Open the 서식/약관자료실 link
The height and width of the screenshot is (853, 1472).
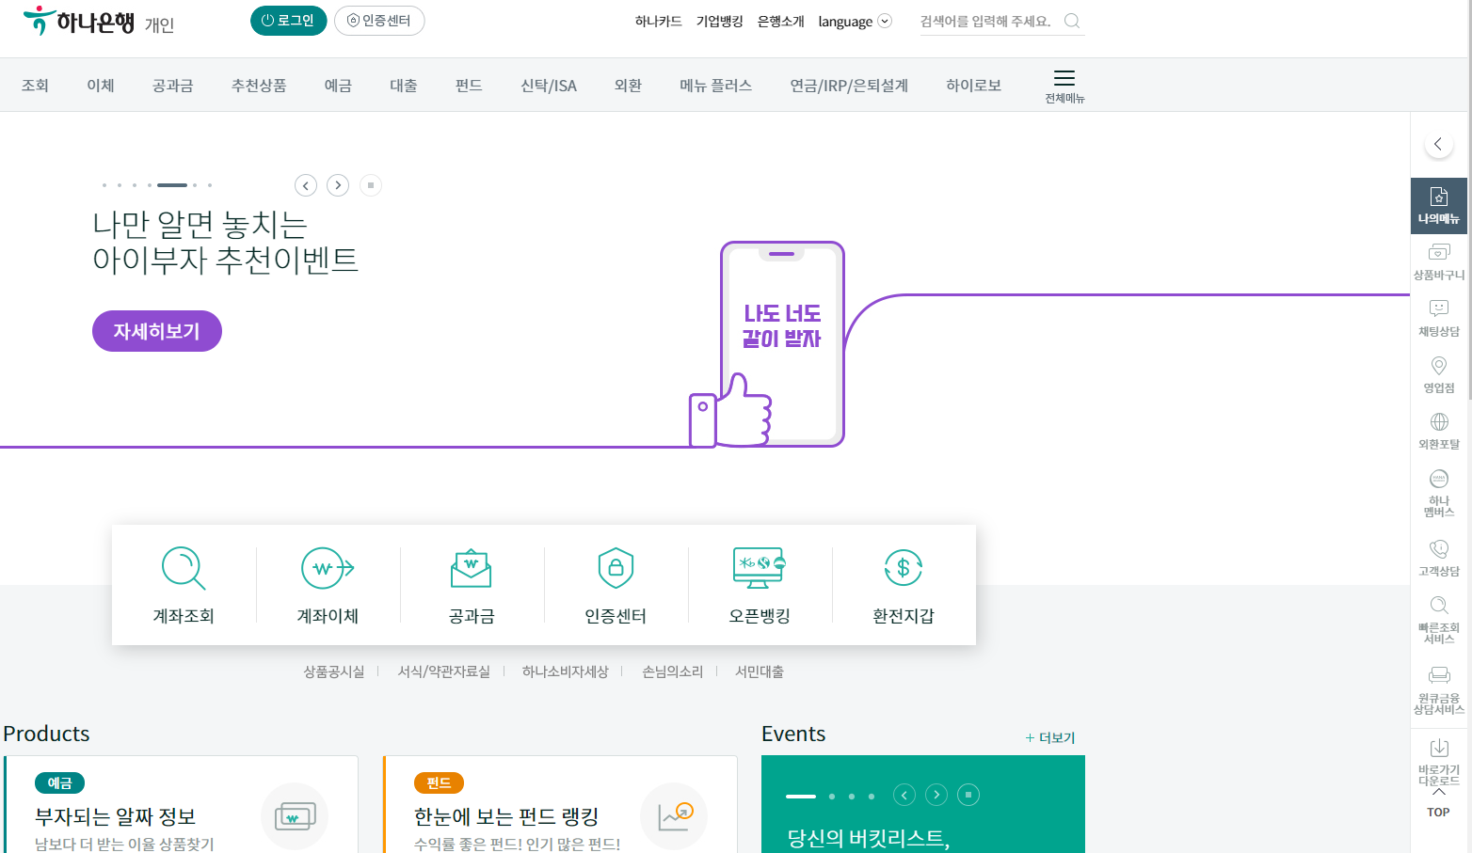pos(444,671)
